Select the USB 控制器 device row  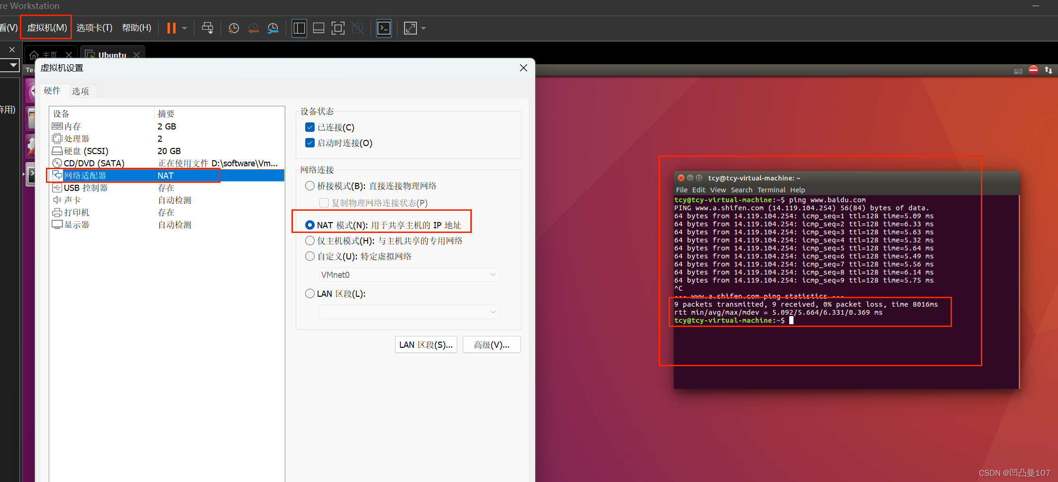[x=167, y=188]
